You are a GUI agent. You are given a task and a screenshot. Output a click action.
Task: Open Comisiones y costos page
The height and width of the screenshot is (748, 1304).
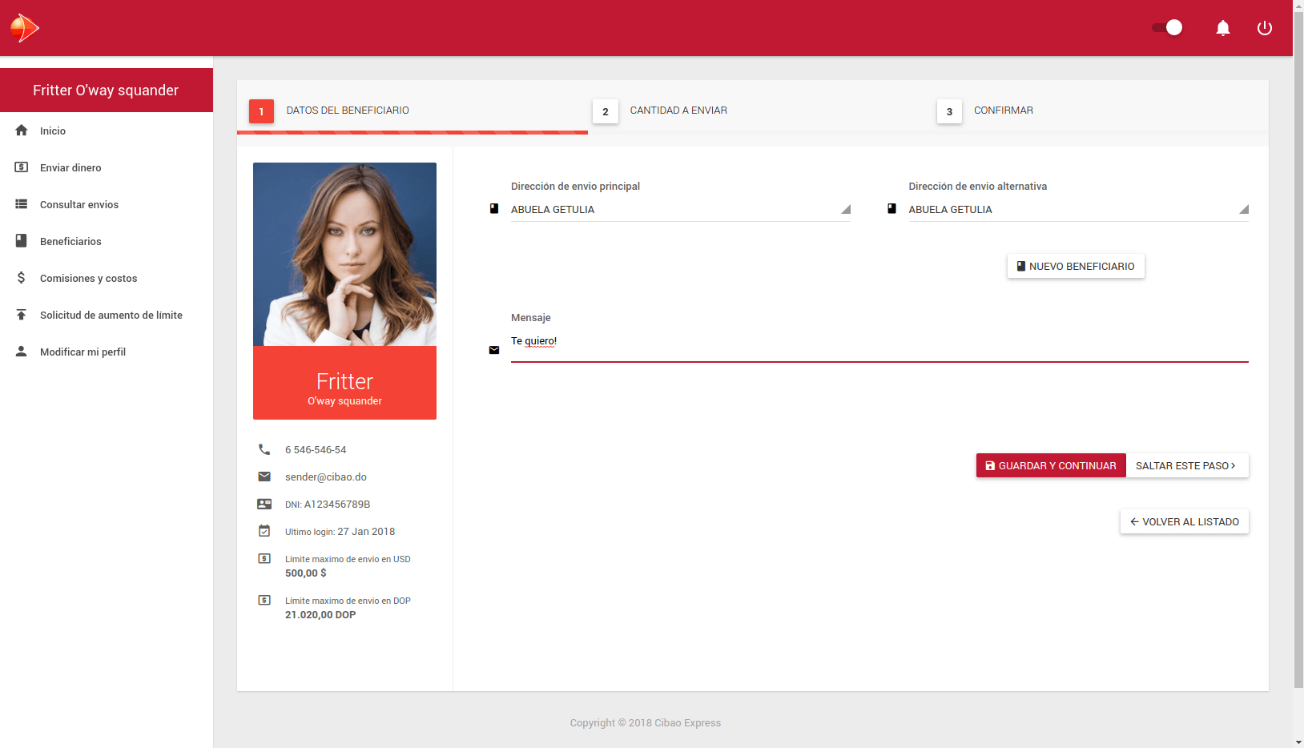click(107, 278)
